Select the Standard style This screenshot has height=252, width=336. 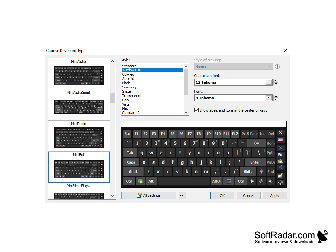[x=152, y=66]
